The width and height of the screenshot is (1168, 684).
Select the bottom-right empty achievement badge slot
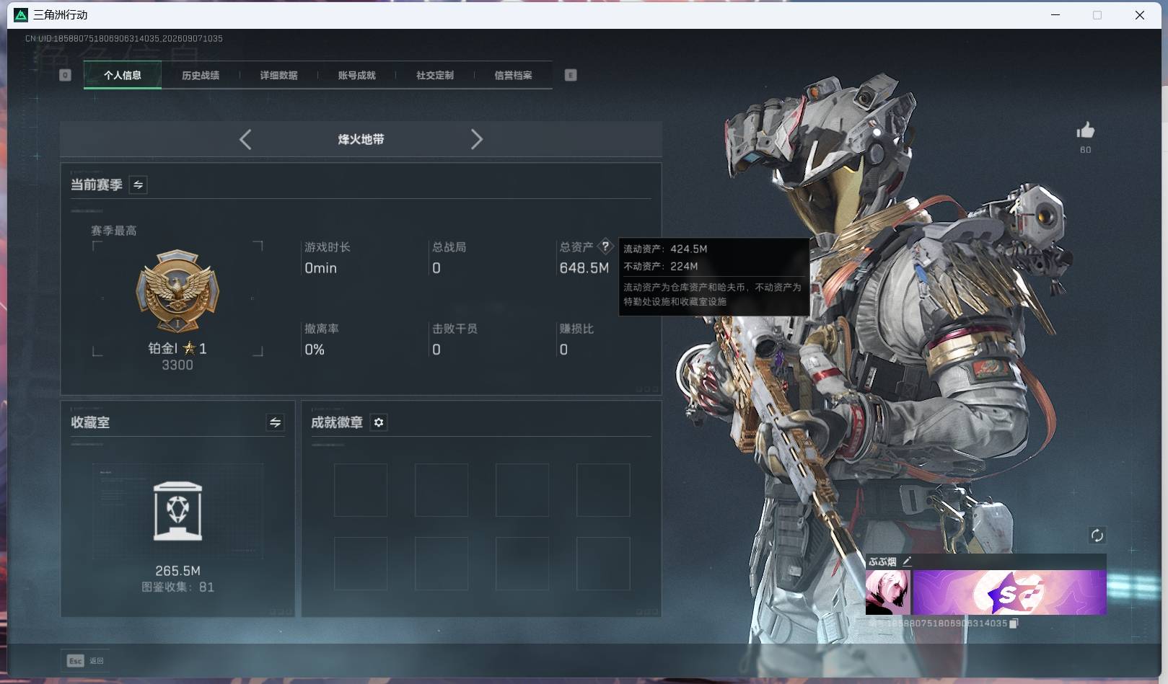click(603, 564)
